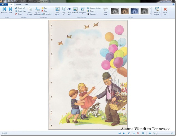Open quick access toolbar customize dropdown

[17, 1]
